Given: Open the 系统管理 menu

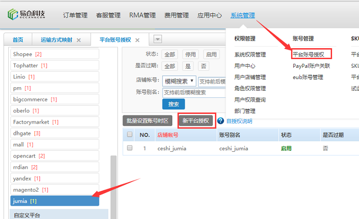Looking at the screenshot, I should [x=243, y=15].
